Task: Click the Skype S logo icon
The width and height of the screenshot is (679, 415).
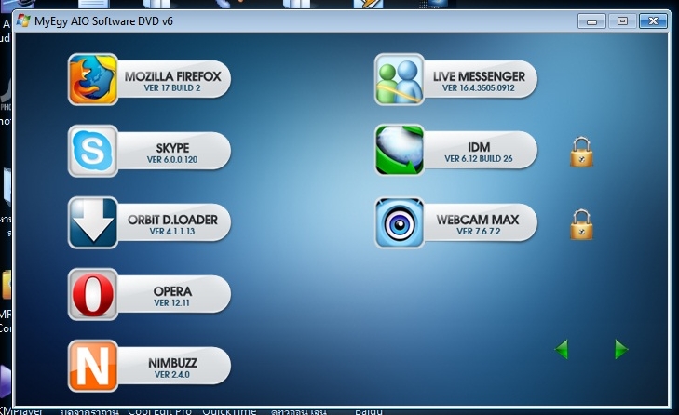Action: tap(92, 151)
